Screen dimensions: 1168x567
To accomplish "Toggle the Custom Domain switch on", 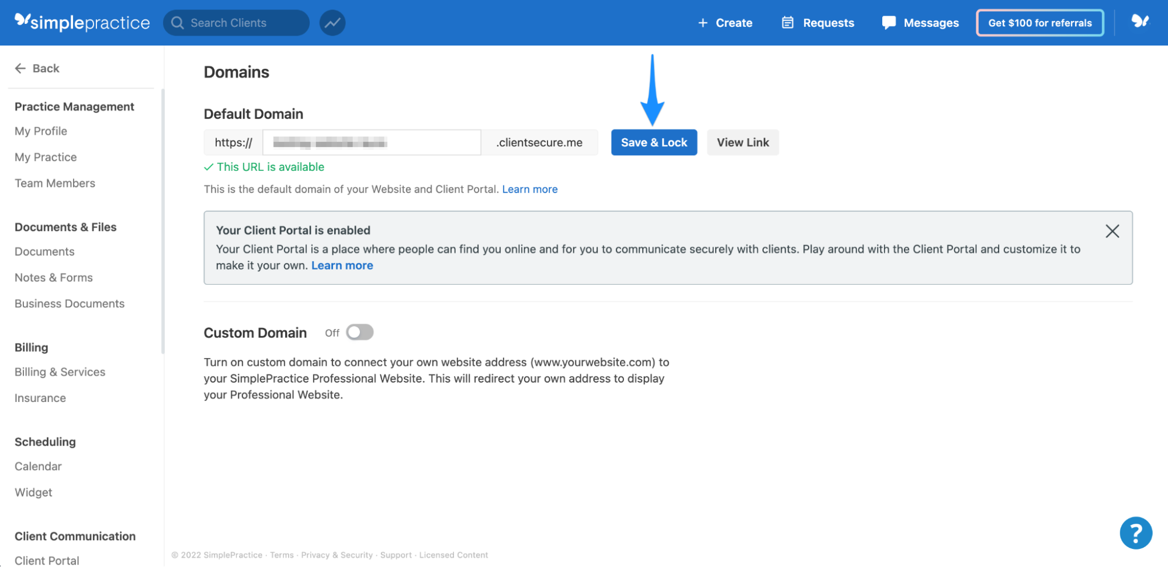I will click(360, 332).
